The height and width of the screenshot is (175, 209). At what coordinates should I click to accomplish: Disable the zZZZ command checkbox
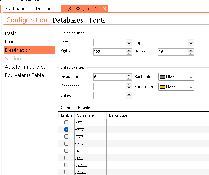66,130
